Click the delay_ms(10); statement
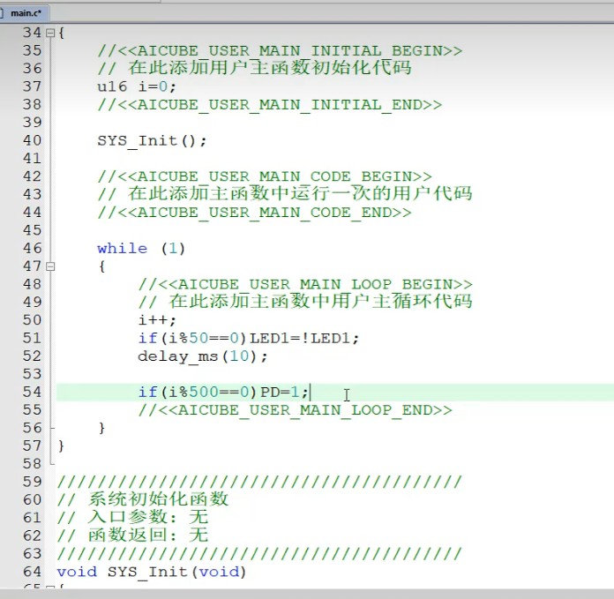The width and height of the screenshot is (614, 599). tap(202, 356)
